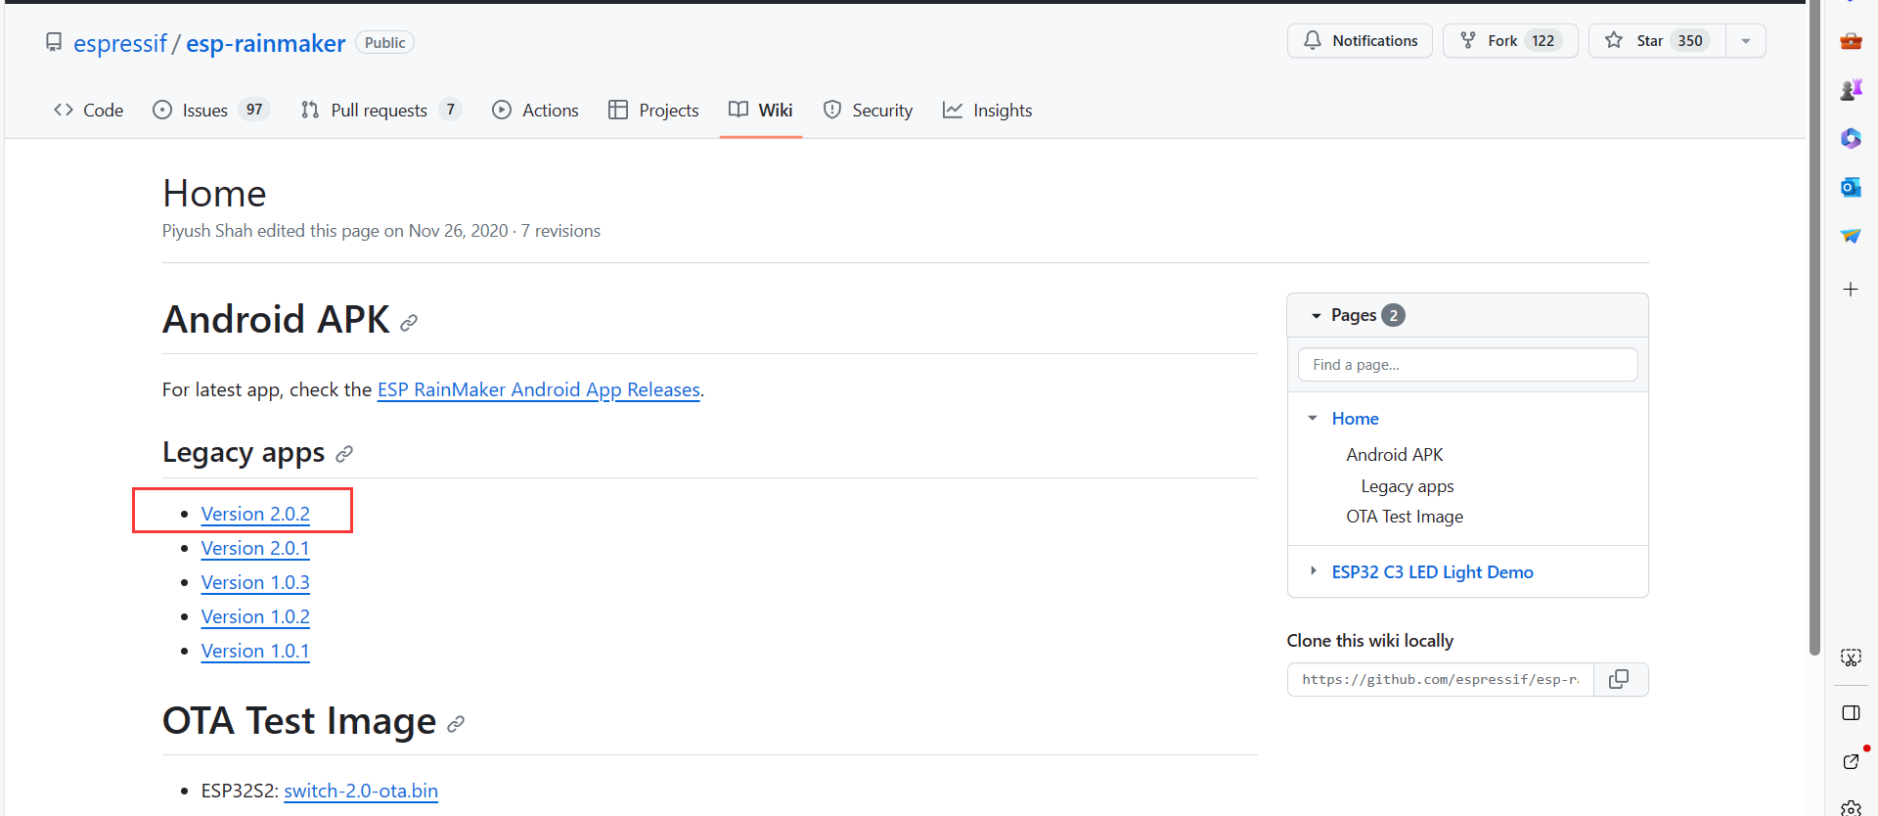Open the Security tab
This screenshot has width=1878, height=816.
[868, 111]
